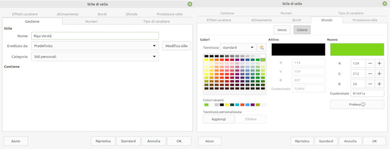Click the Modifica stile button
This screenshot has width=390, height=149.
177,46
